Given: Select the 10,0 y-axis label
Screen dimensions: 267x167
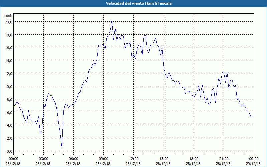Looking at the screenshot, I should 9,86.
